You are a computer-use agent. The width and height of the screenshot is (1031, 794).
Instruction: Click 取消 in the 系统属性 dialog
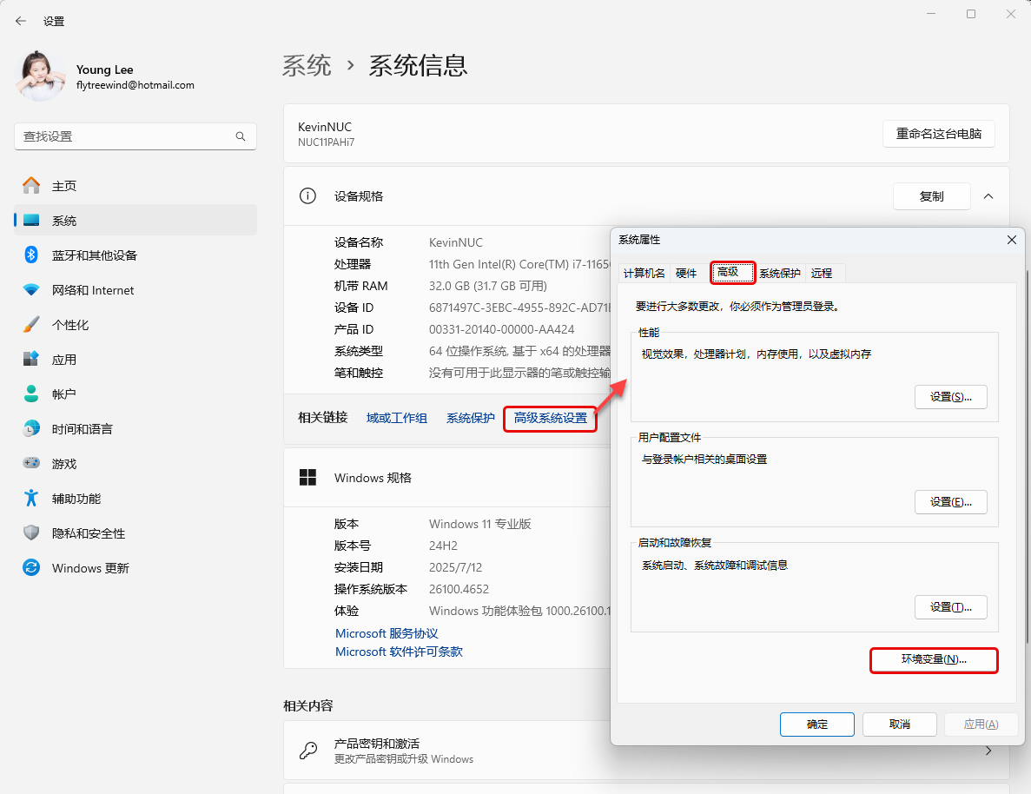point(900,725)
